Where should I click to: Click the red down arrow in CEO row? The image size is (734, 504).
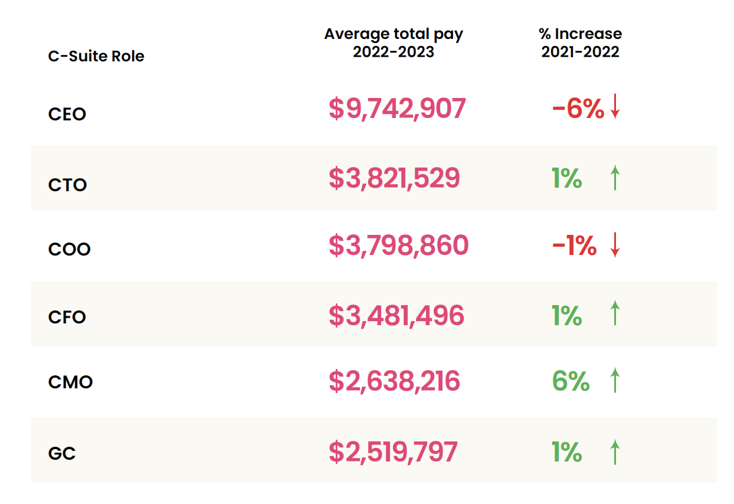pos(615,107)
